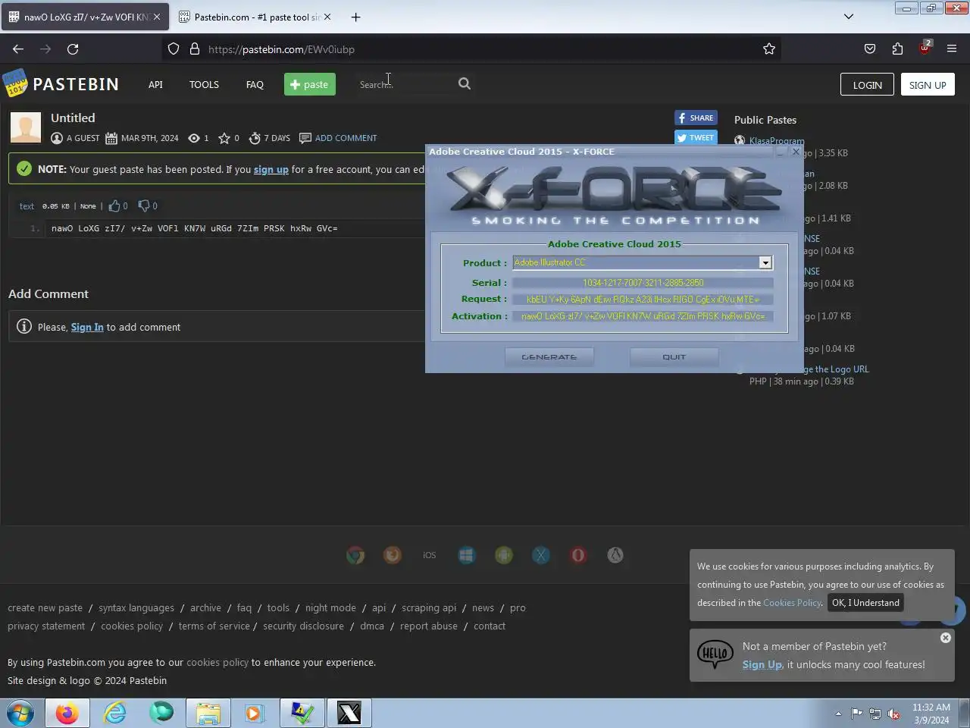Screen dimensions: 970x728
Task: Click Sign Up link in member popup
Action: click(x=762, y=664)
